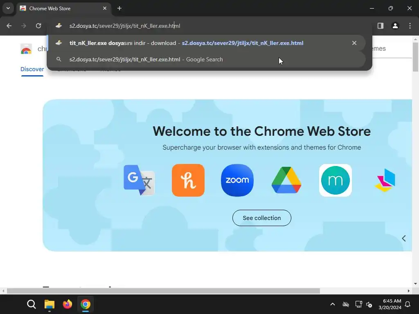The width and height of the screenshot is (419, 314).
Task: Open the tab search dropdown arrow
Action: pos(8,8)
